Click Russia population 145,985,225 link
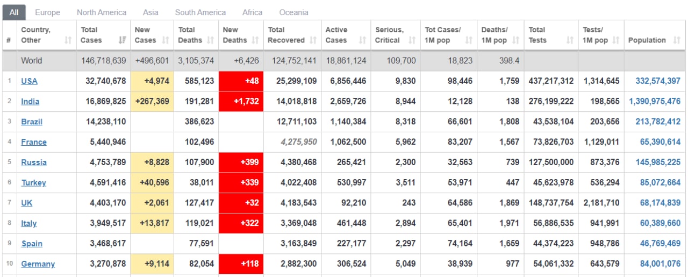The image size is (688, 277). [658, 162]
